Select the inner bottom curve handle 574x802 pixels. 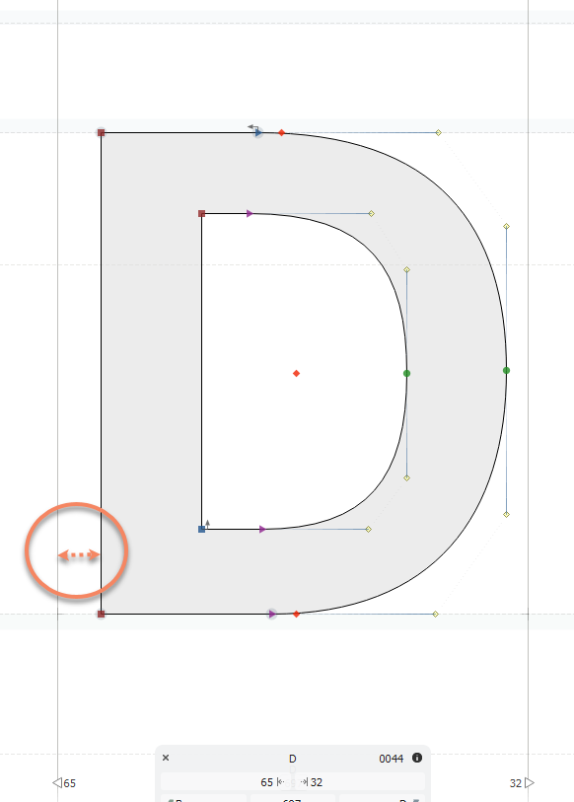pos(368,529)
